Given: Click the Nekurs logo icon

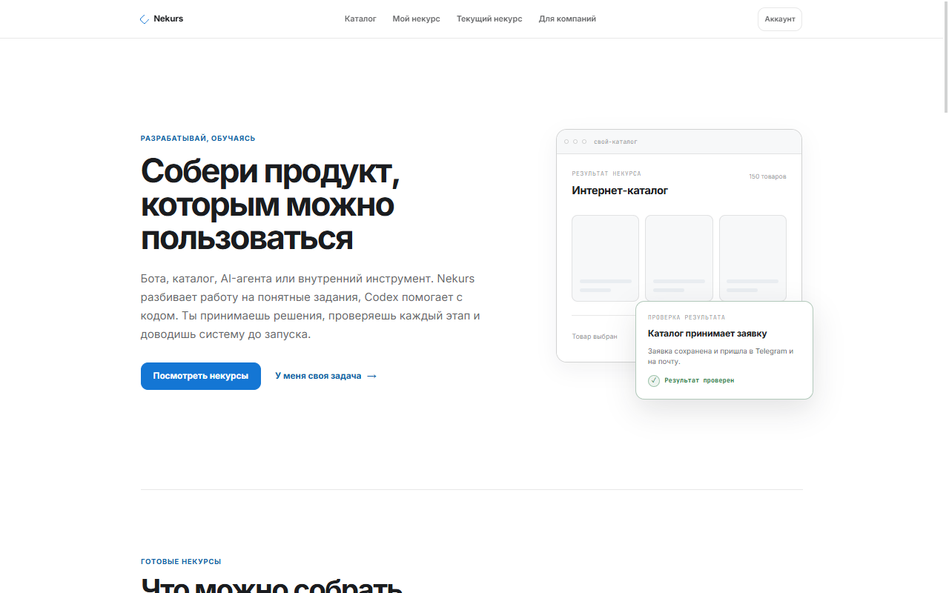Looking at the screenshot, I should tap(144, 19).
